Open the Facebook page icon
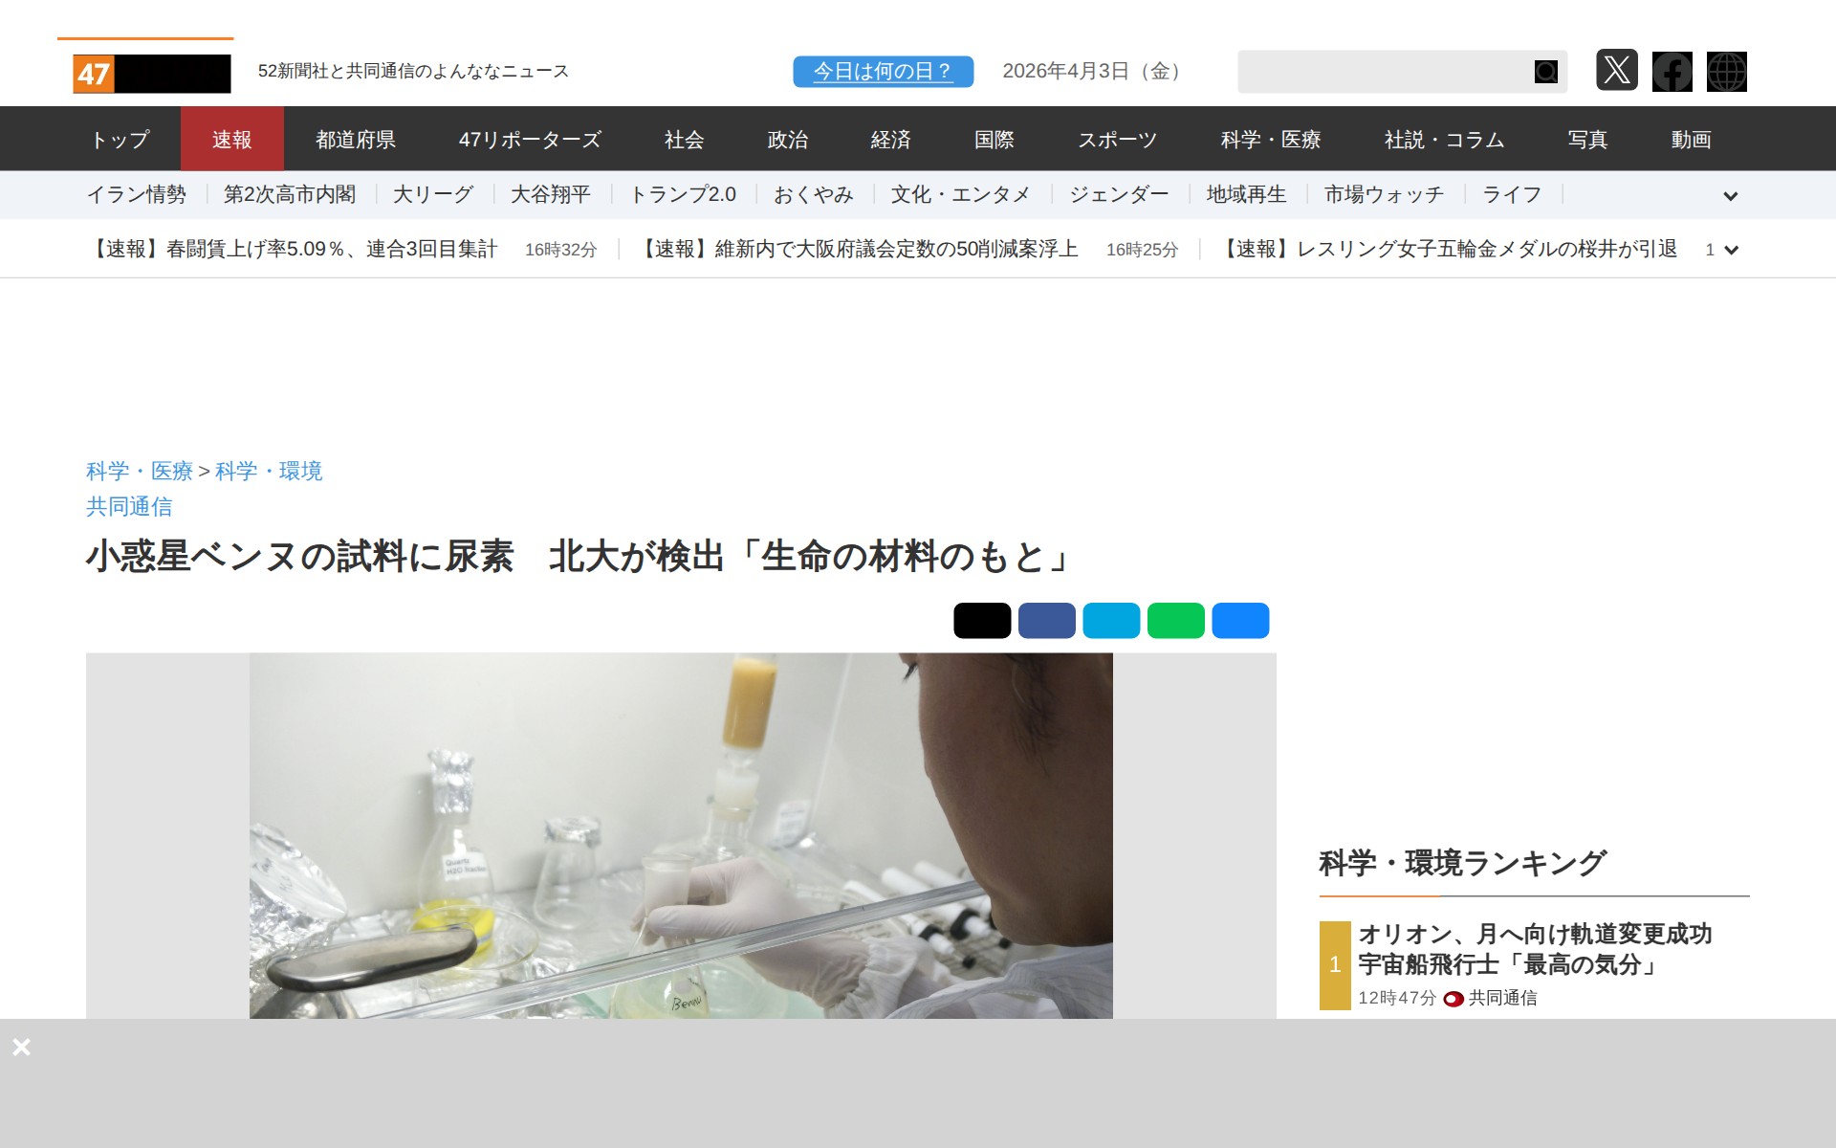This screenshot has width=1836, height=1148. point(1672,72)
